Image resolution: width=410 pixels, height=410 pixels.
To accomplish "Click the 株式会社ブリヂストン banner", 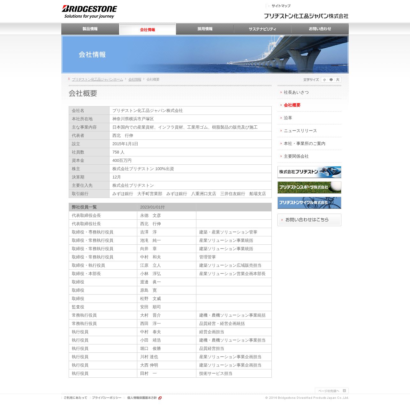I will [x=309, y=172].
